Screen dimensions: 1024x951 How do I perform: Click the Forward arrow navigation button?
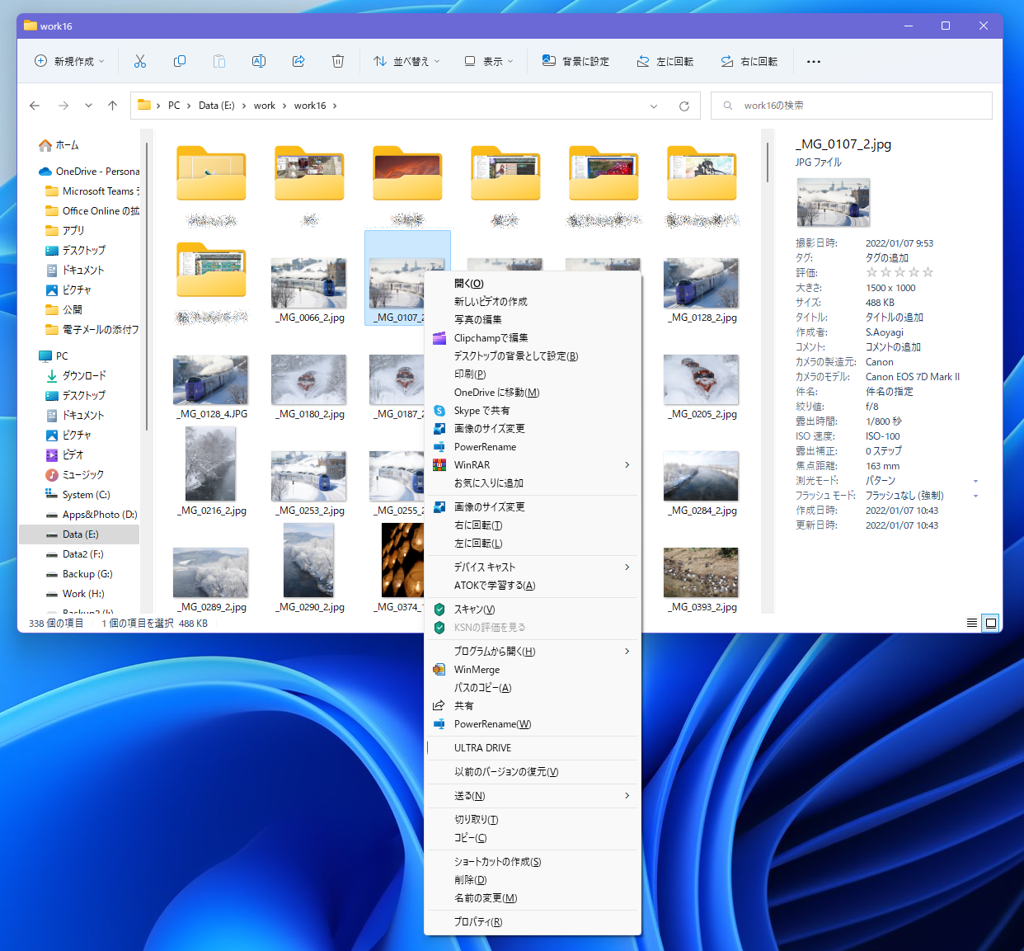63,106
